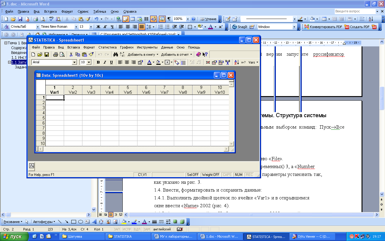Click the oval shape in Drawing toolbar
385x241 pixels.
click(x=81, y=222)
